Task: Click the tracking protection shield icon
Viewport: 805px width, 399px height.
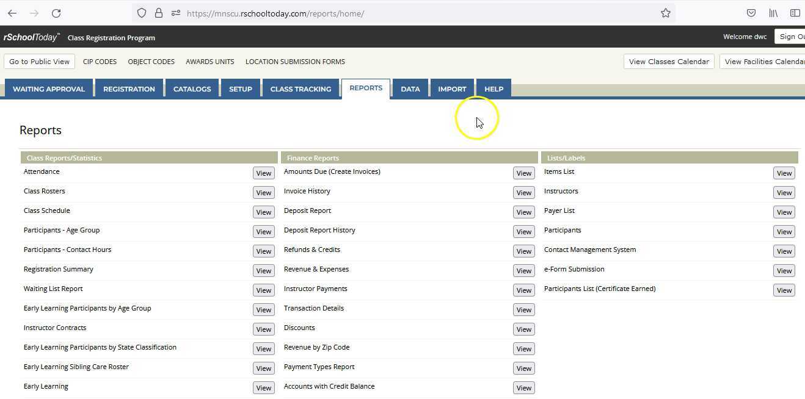Action: (x=142, y=13)
